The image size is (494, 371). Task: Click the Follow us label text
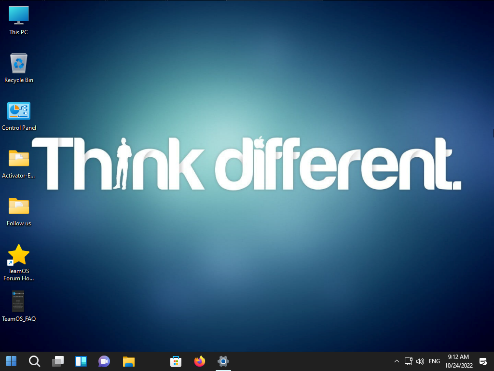[19, 223]
